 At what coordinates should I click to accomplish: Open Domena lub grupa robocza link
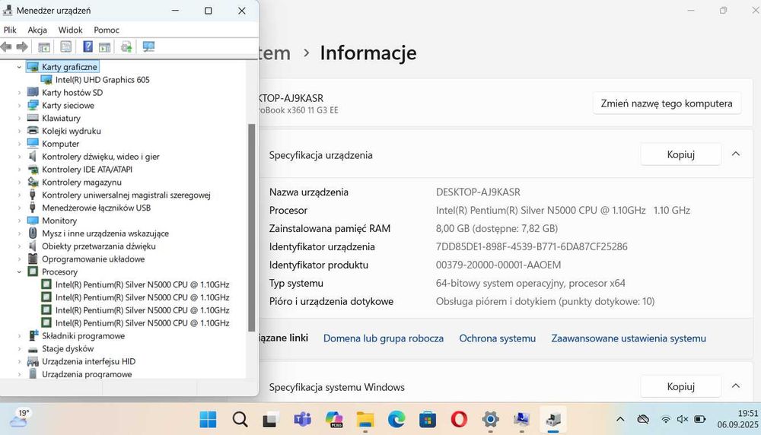click(384, 338)
